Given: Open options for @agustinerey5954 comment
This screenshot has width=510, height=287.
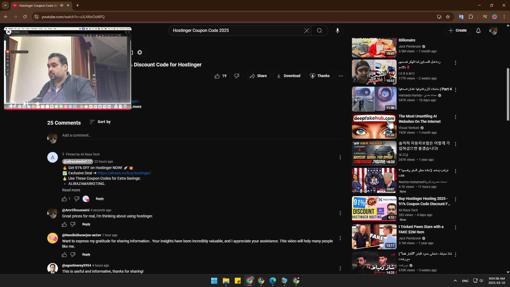Looking at the screenshot, I should (340, 268).
